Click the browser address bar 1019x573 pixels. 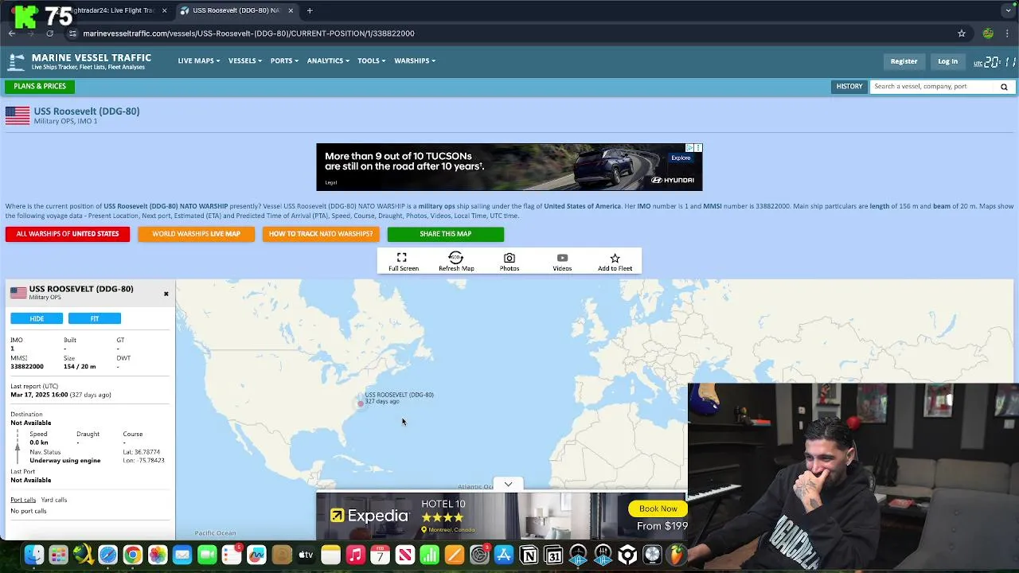coord(509,33)
